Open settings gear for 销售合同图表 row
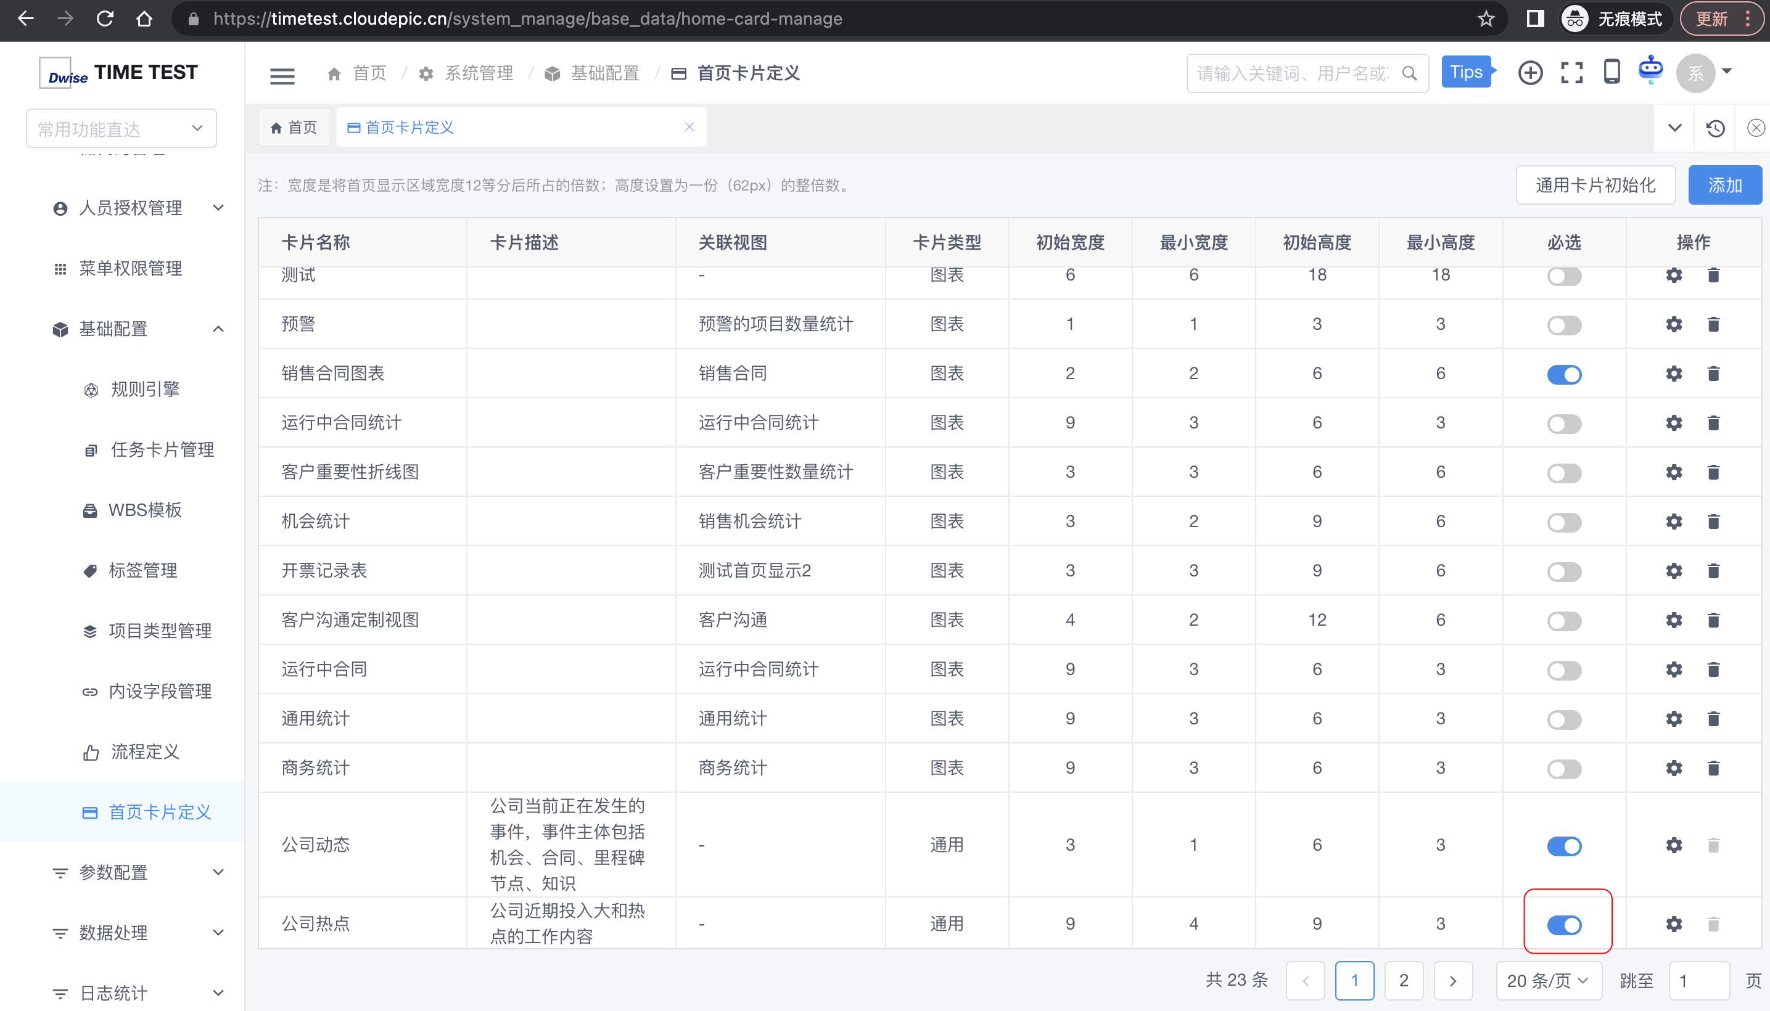This screenshot has width=1770, height=1011. click(x=1673, y=374)
